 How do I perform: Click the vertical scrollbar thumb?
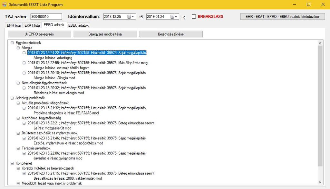click(320, 106)
